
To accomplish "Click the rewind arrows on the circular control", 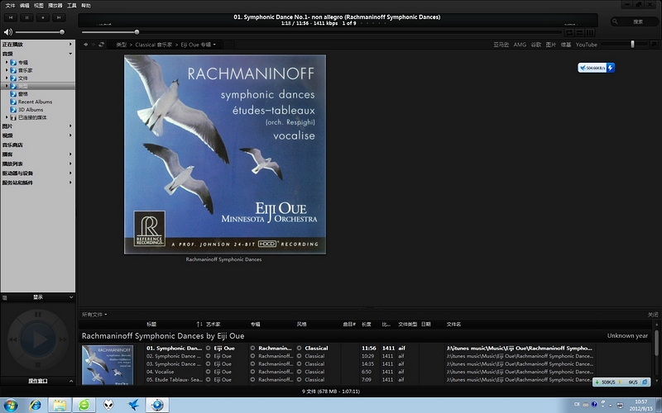I will [12, 339].
